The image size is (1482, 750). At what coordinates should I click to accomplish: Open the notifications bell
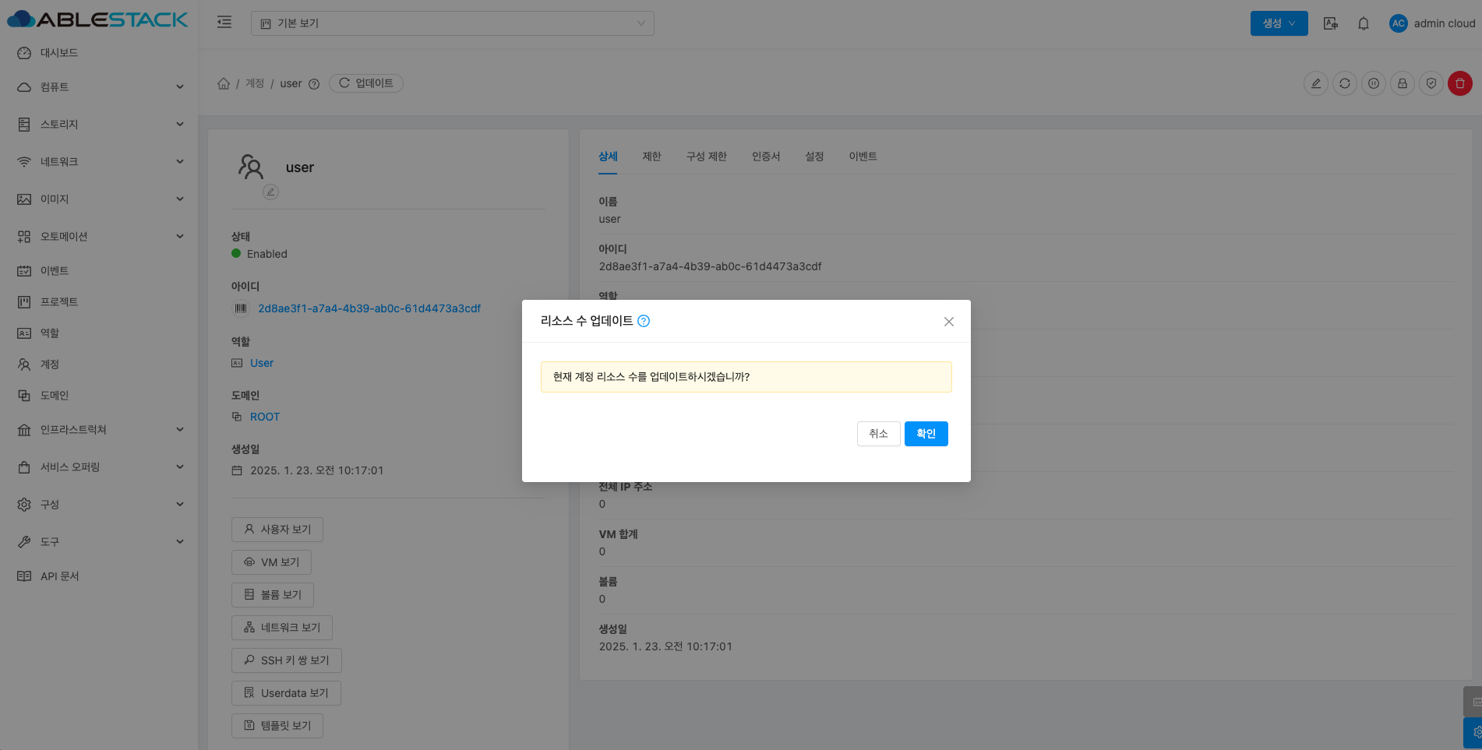point(1363,23)
